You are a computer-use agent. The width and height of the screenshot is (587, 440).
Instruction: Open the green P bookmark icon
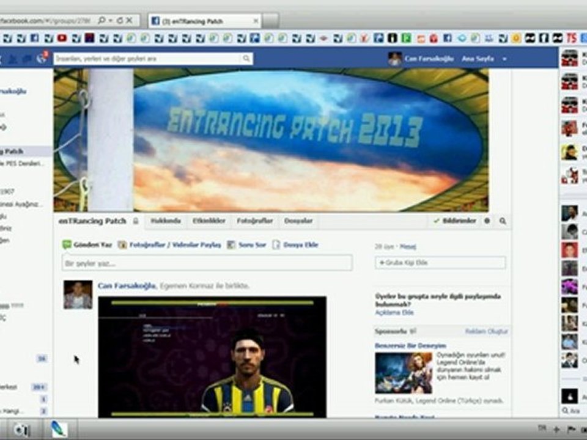[406, 38]
